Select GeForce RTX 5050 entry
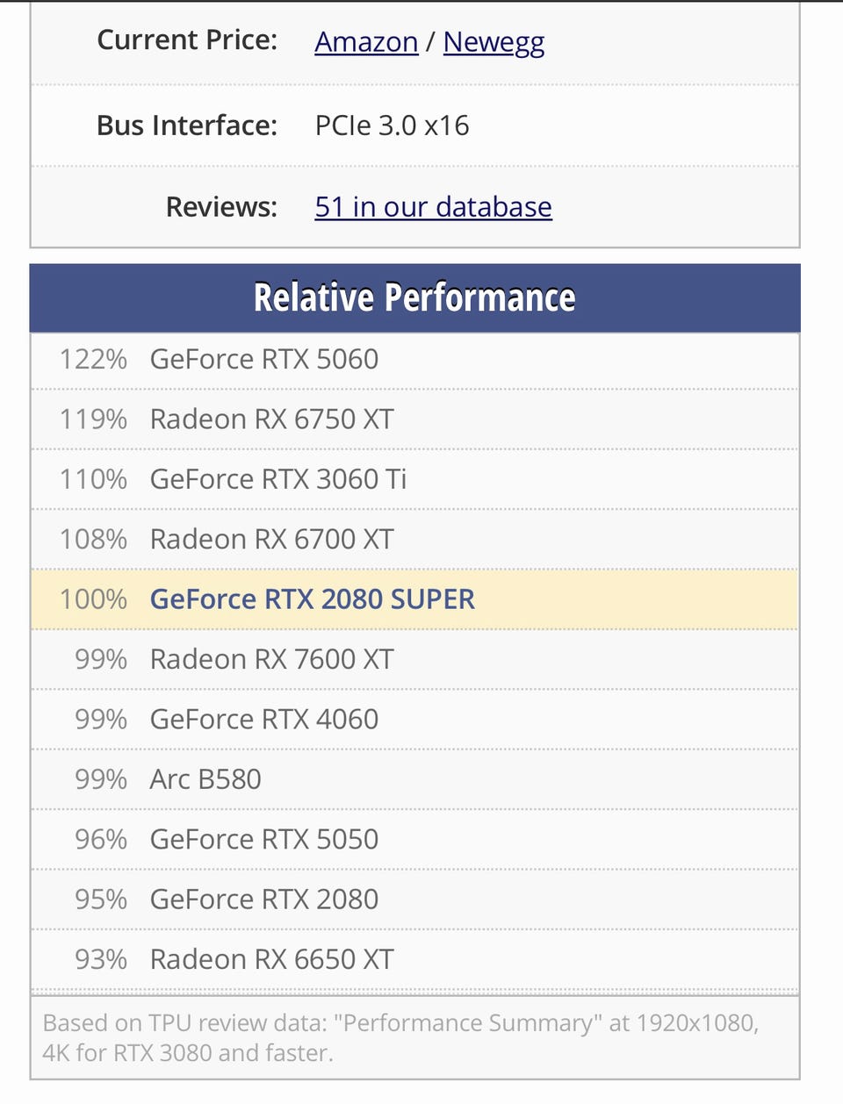The width and height of the screenshot is (843, 1104). tap(414, 839)
